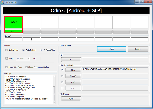153x109 pixels.
Task: Enable the Re-Partition checkbox
Action: (7, 50)
